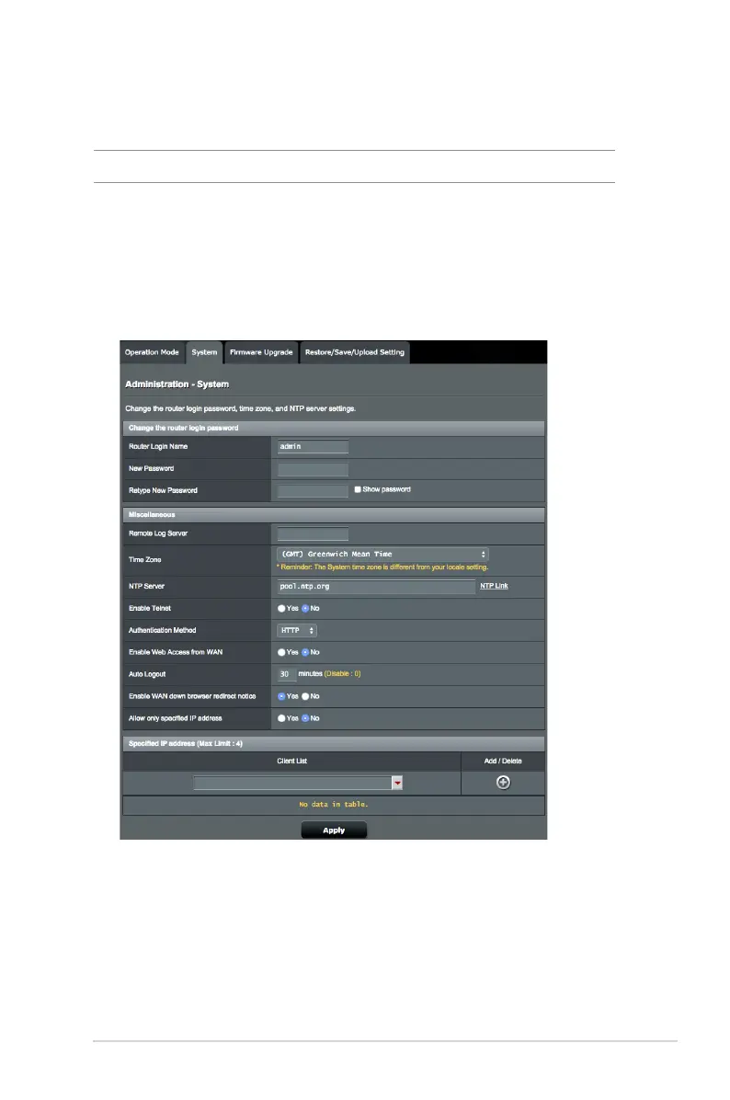Open the Firmware Upgrade tab

click(x=261, y=352)
